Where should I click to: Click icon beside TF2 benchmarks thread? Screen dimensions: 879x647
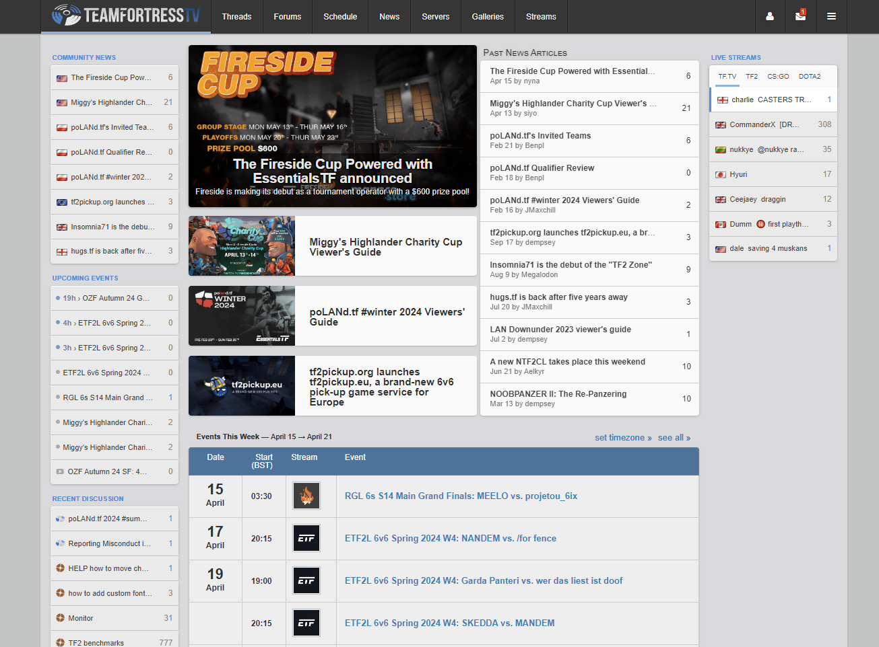point(60,643)
